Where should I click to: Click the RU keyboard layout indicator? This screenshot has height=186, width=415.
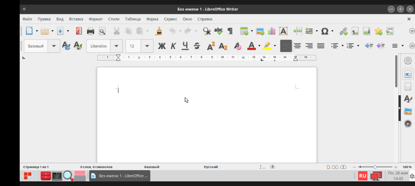(x=362, y=176)
